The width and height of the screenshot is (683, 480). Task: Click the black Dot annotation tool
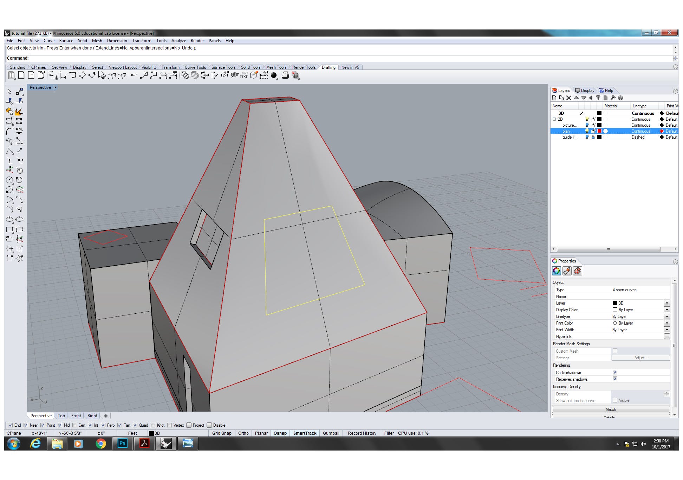[x=274, y=75]
